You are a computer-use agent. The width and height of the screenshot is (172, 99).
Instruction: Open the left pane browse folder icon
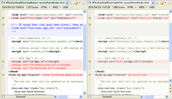pyautogui.click(x=76, y=3)
